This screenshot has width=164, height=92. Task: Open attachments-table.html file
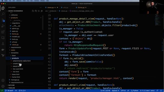point(22,61)
